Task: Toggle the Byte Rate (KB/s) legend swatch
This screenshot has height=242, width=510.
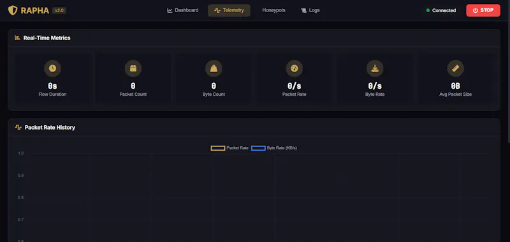Action: pos(258,148)
